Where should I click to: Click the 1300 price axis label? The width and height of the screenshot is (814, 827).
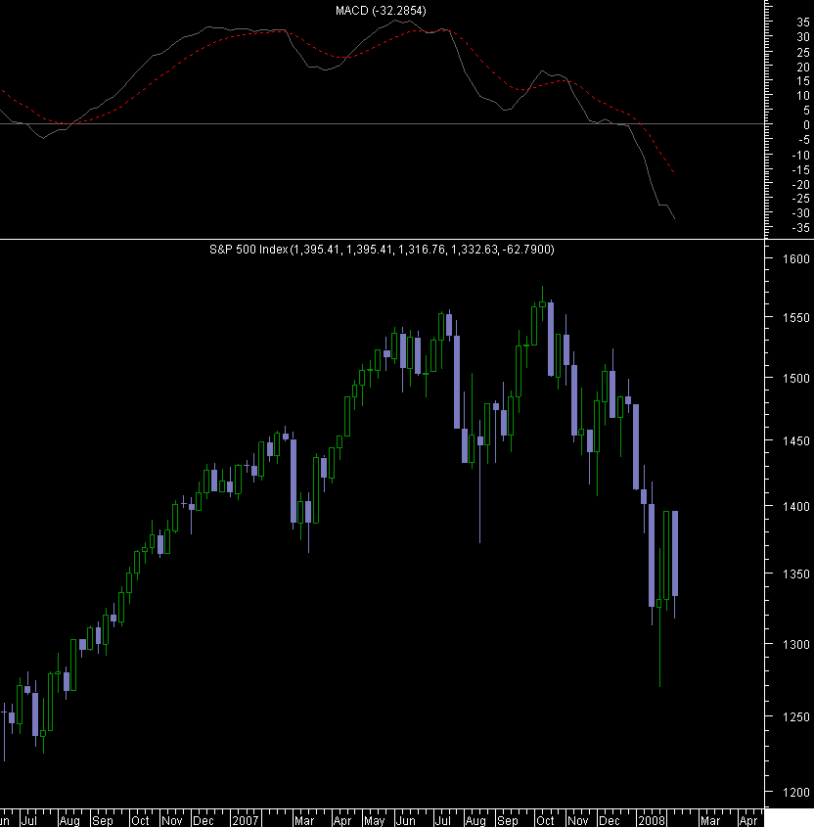click(x=796, y=645)
